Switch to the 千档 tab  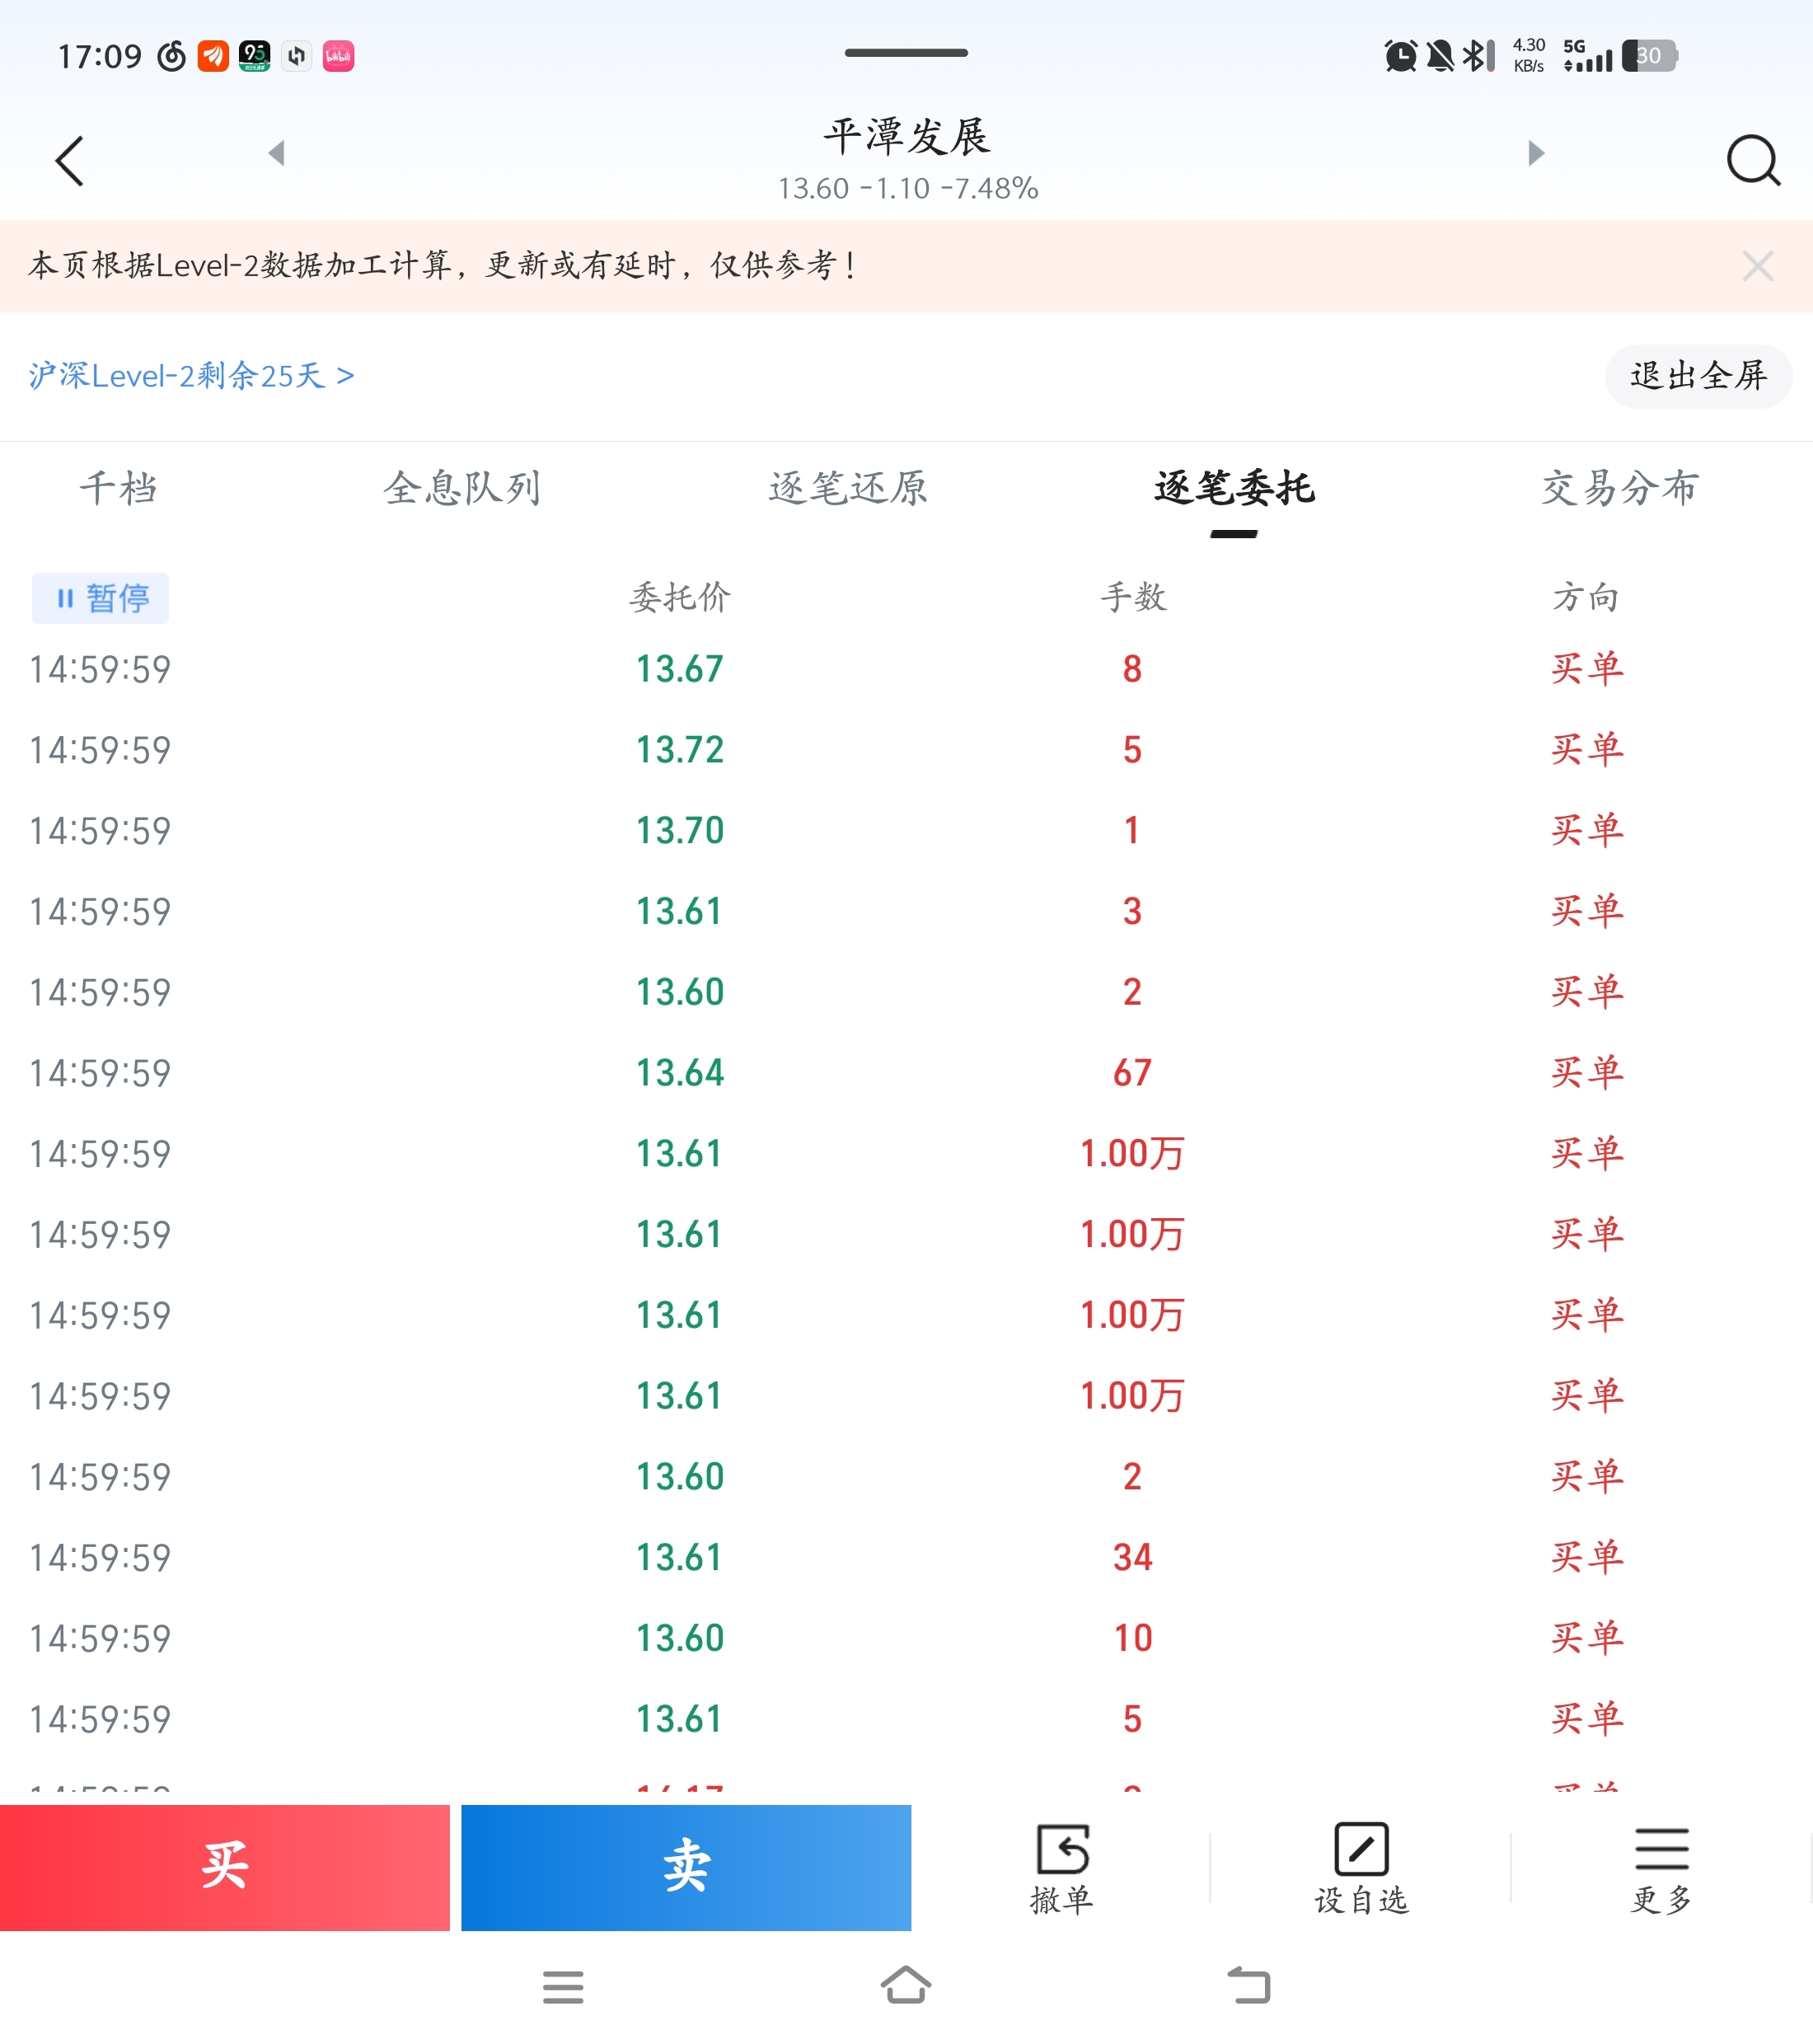(x=118, y=488)
